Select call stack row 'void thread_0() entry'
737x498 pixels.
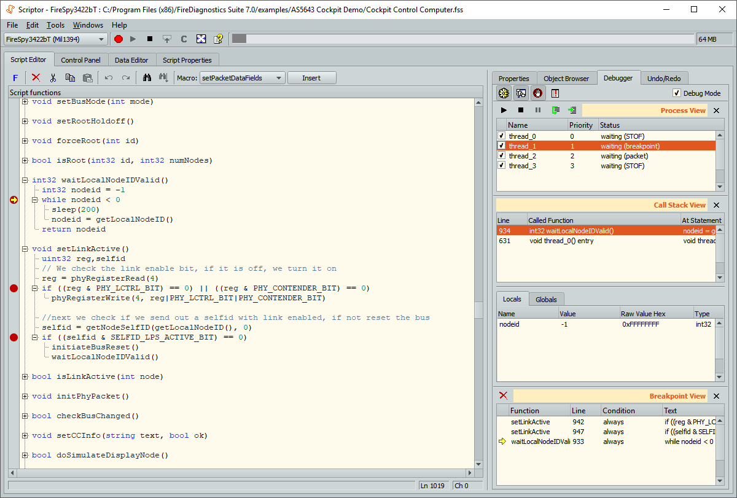point(606,241)
